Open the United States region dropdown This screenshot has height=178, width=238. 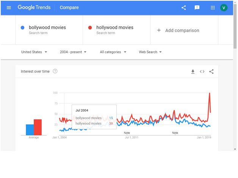click(x=34, y=52)
